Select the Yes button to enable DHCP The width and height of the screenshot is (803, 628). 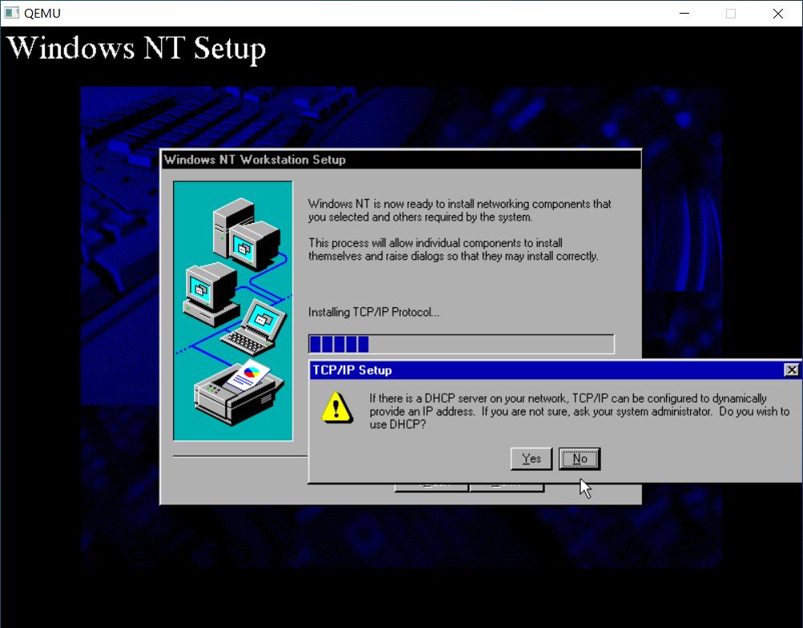coord(531,458)
